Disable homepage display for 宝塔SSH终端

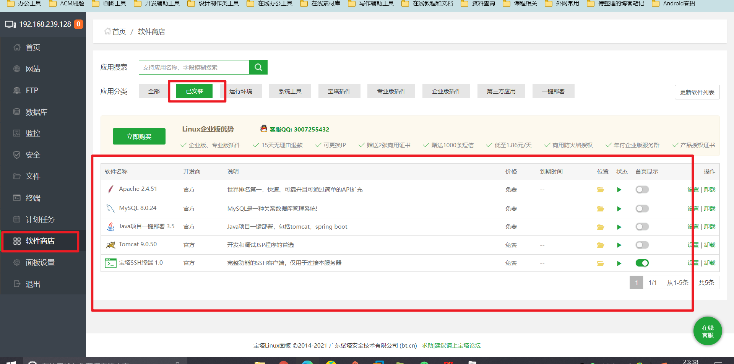(642, 263)
